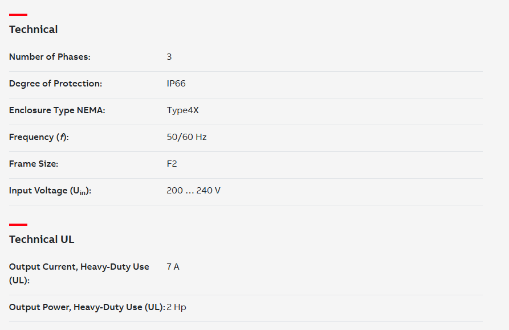Click the IP66 protection value
Viewport: 509px width, 330px height.
[176, 84]
